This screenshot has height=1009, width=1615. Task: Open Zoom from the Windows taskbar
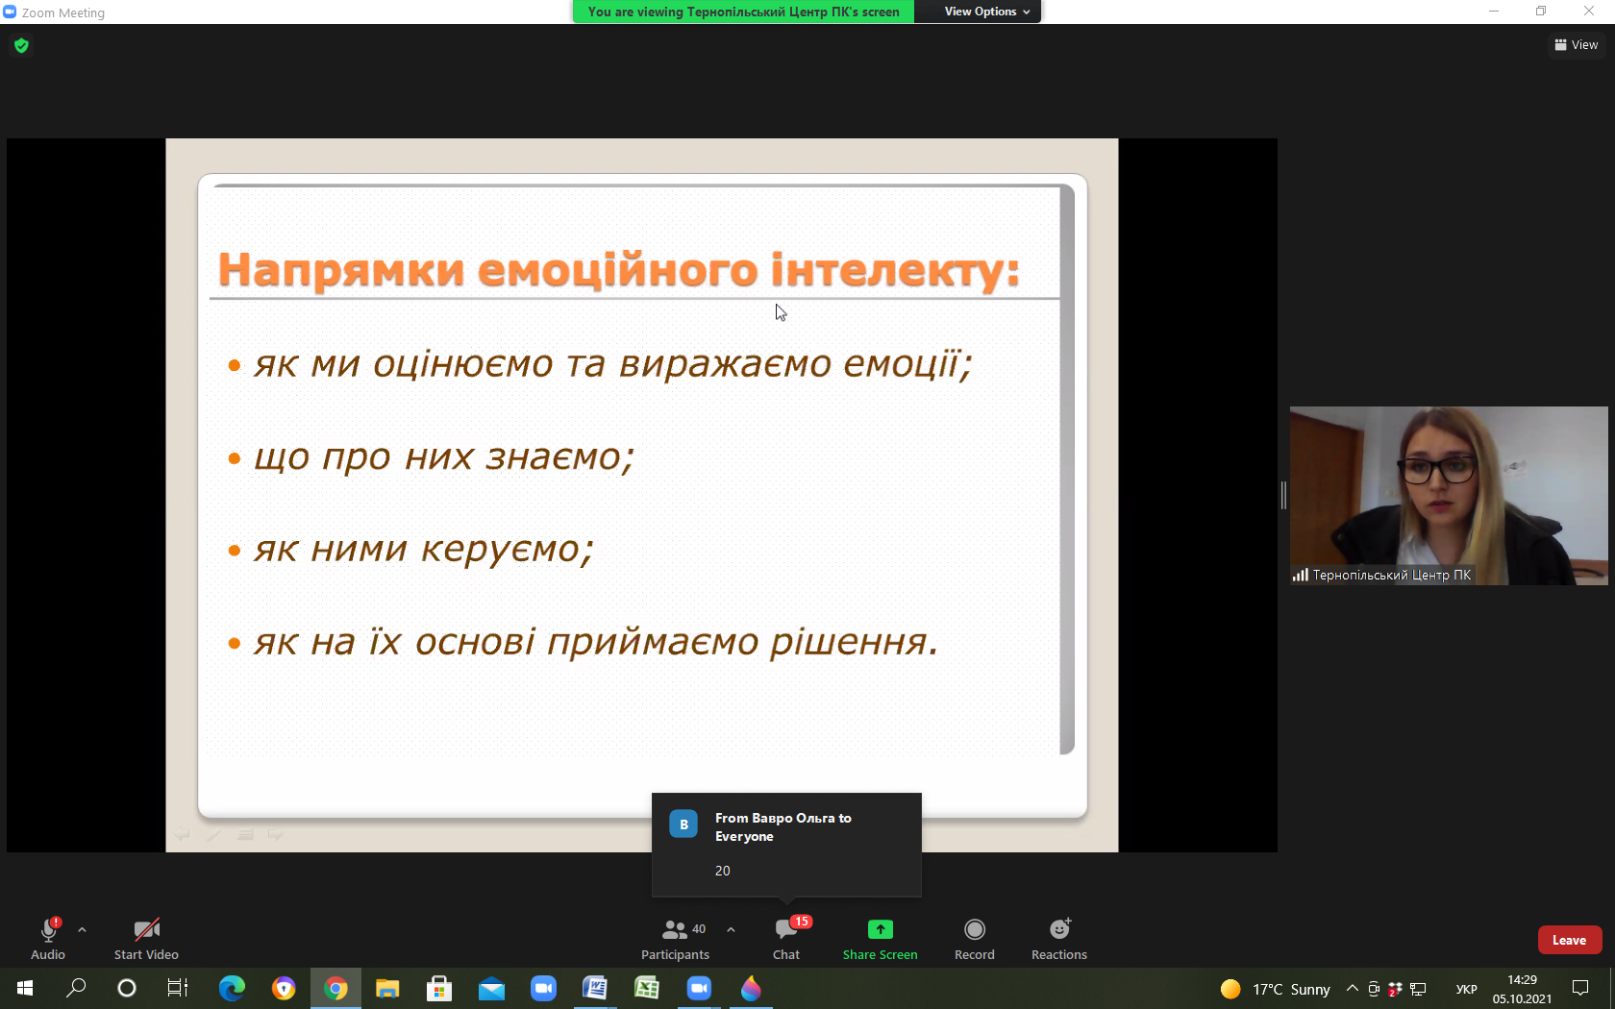[699, 988]
